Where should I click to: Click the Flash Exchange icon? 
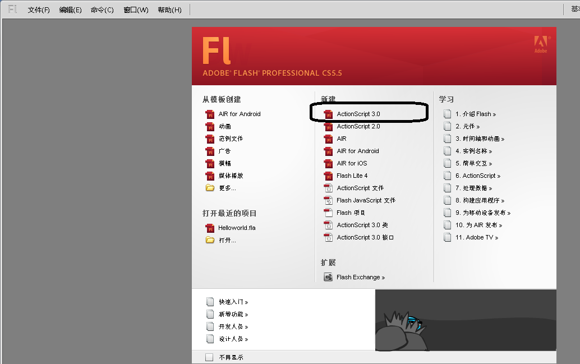coord(328,277)
